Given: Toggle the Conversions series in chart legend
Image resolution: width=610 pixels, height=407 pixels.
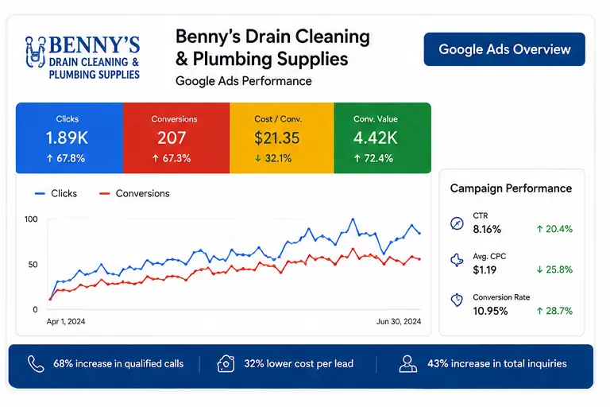Looking at the screenshot, I should (x=134, y=194).
